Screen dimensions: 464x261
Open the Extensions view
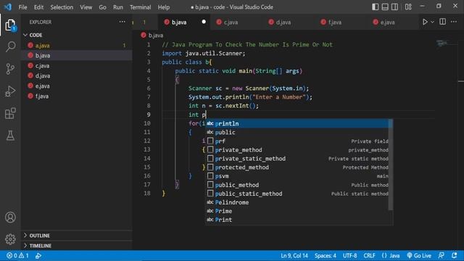[x=10, y=113]
